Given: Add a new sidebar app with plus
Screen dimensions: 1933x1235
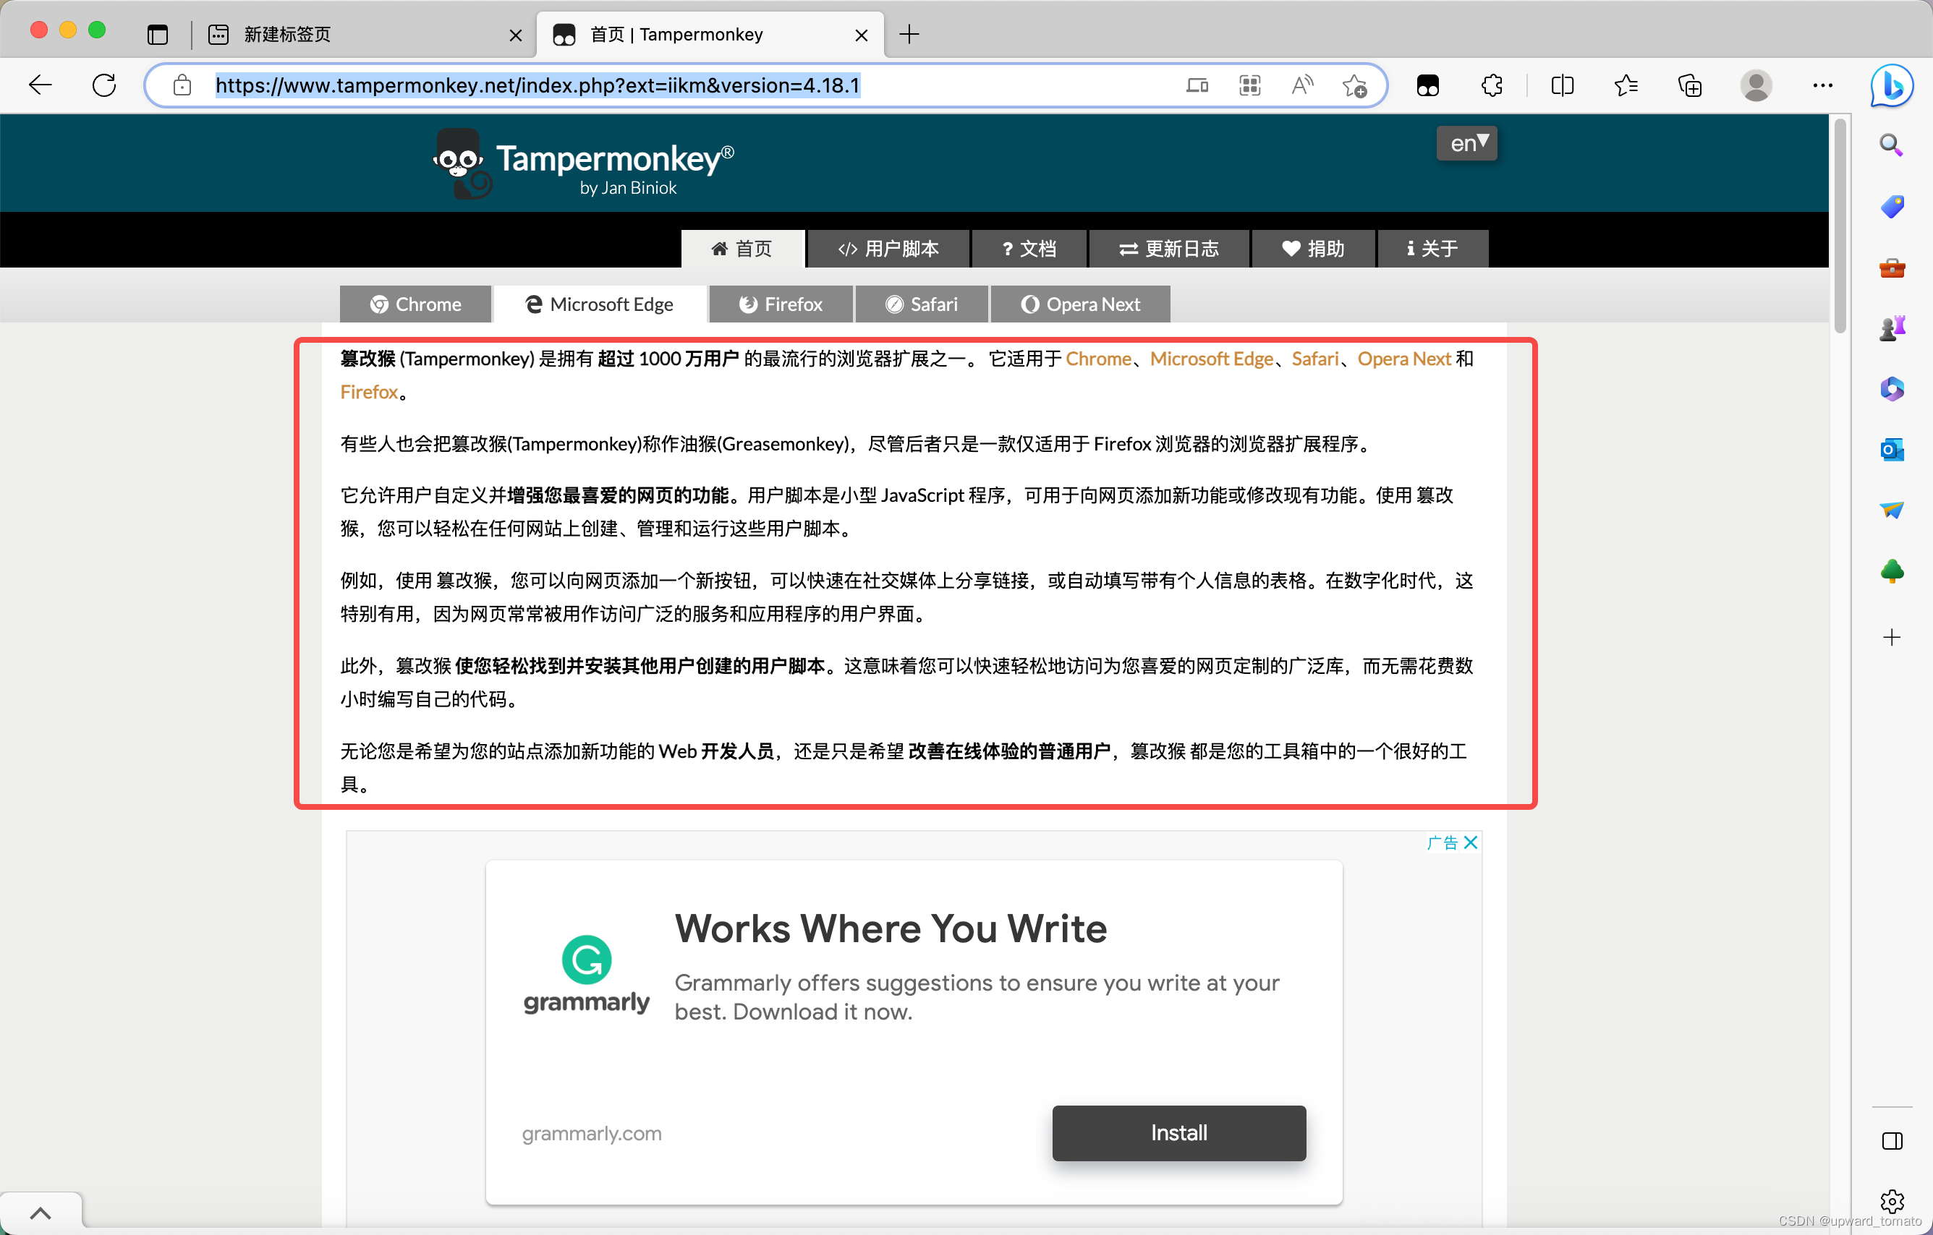Looking at the screenshot, I should (x=1892, y=637).
